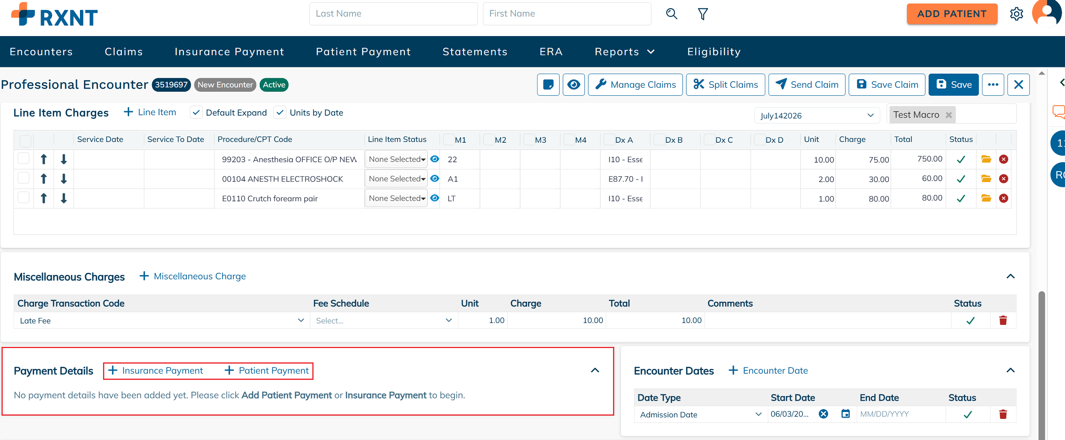Open the Patient Payment navigation item

pos(363,51)
